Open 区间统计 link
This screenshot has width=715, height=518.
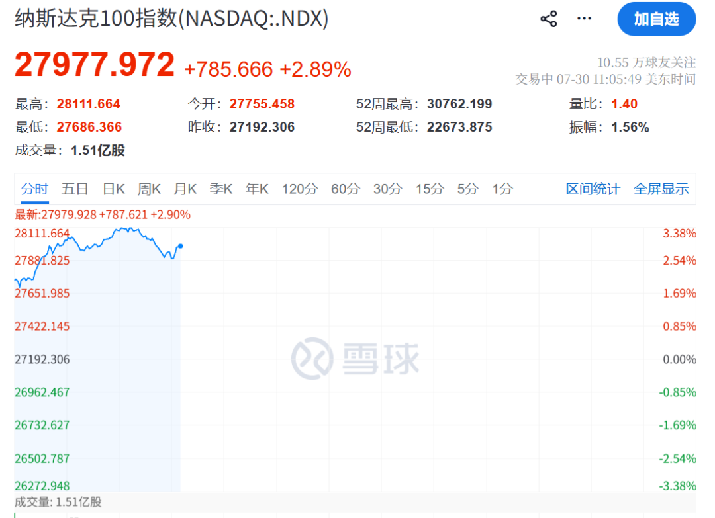(x=593, y=189)
